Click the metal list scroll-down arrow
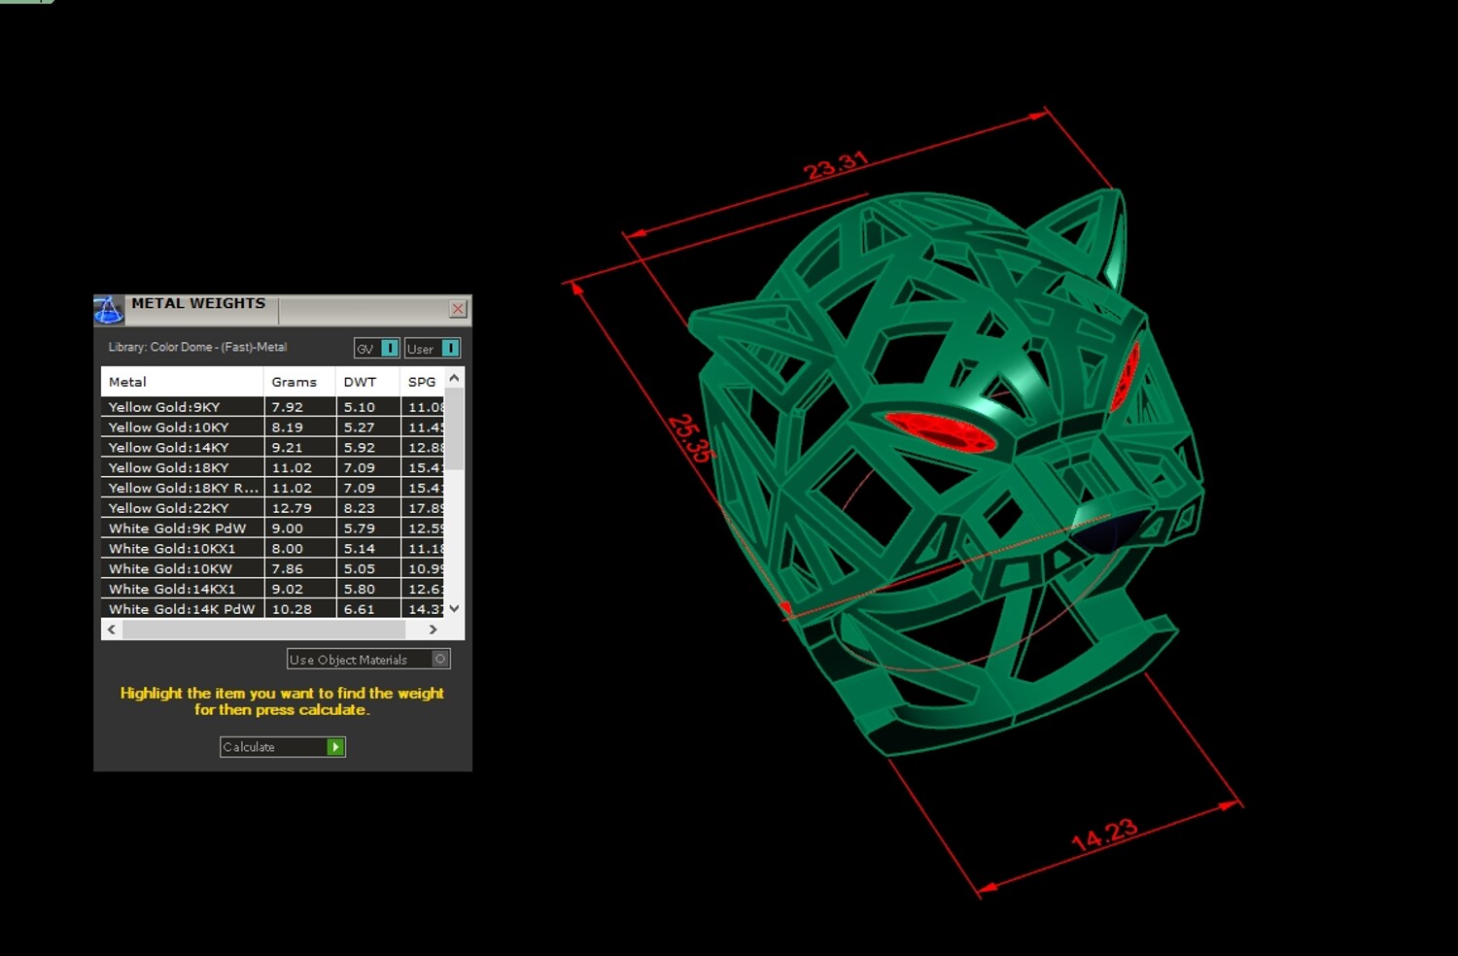The height and width of the screenshot is (956, 1458). tap(454, 608)
